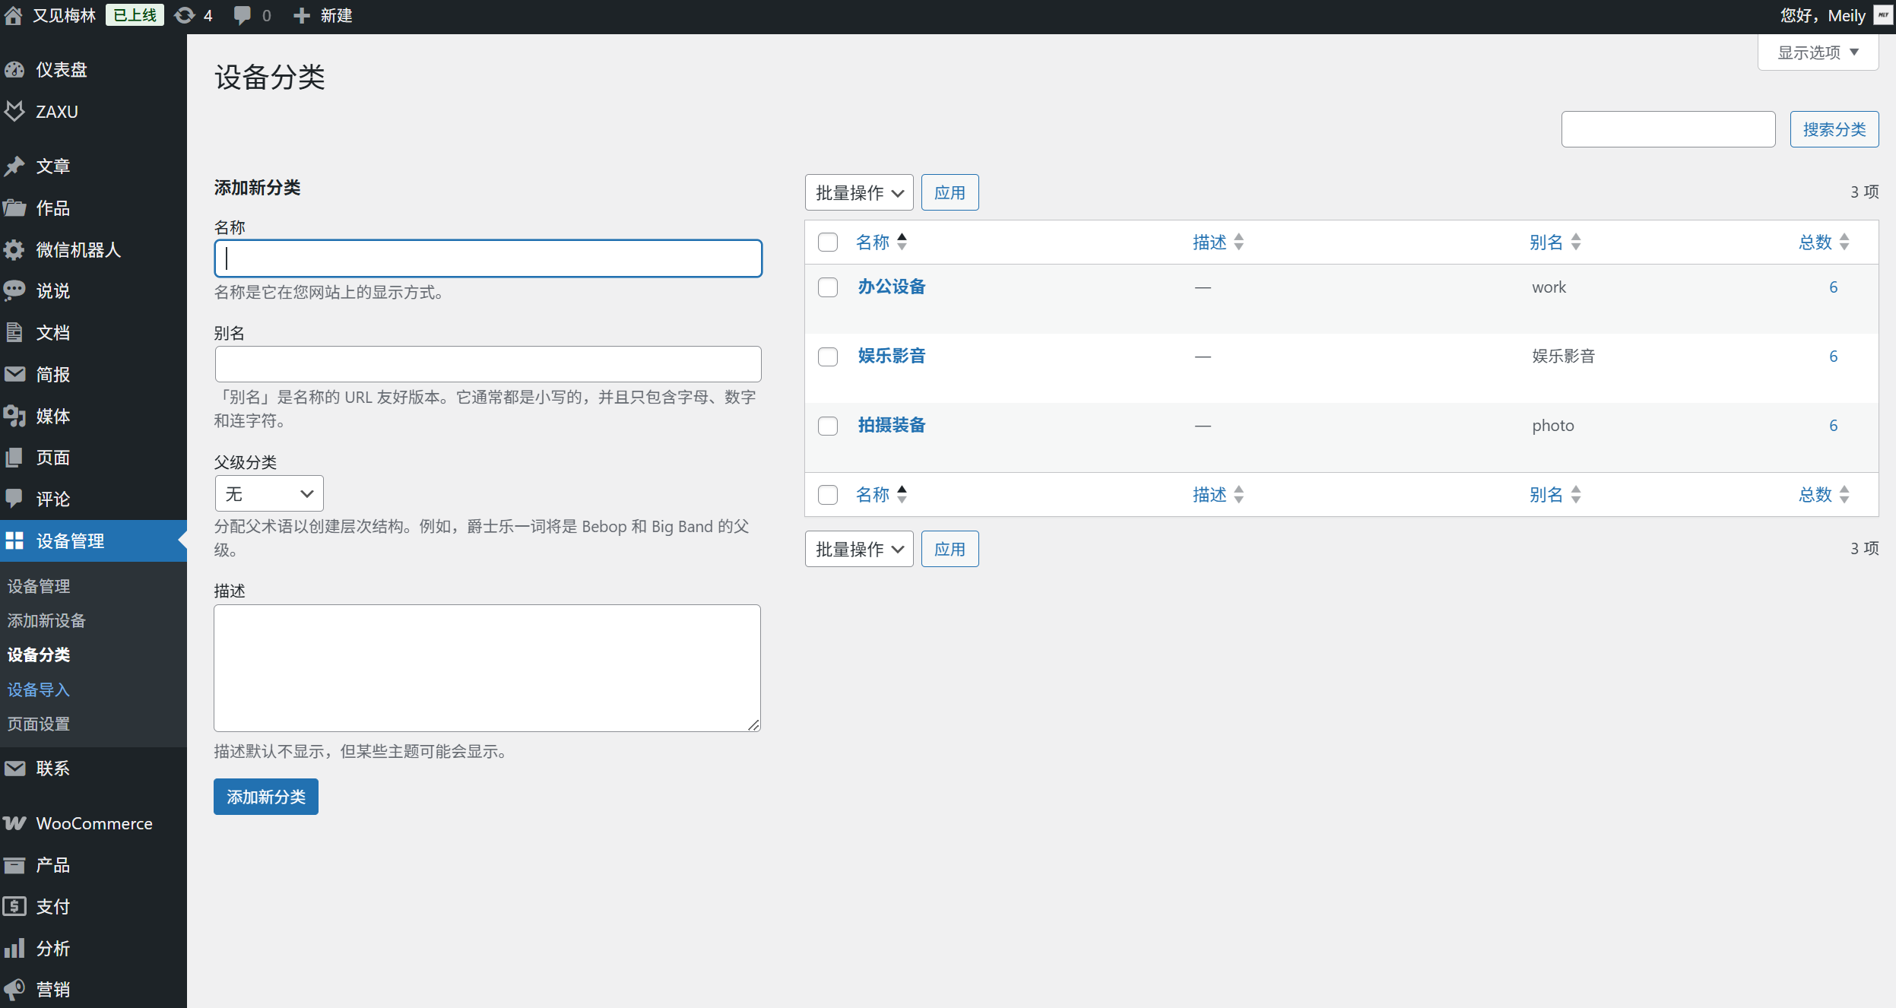Open the bottom 批量操作 dropdown
The height and width of the screenshot is (1008, 1896).
[x=859, y=549]
